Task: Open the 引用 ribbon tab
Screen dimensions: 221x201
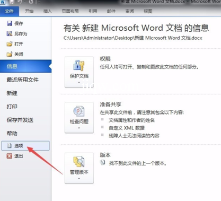Action: (x=93, y=11)
